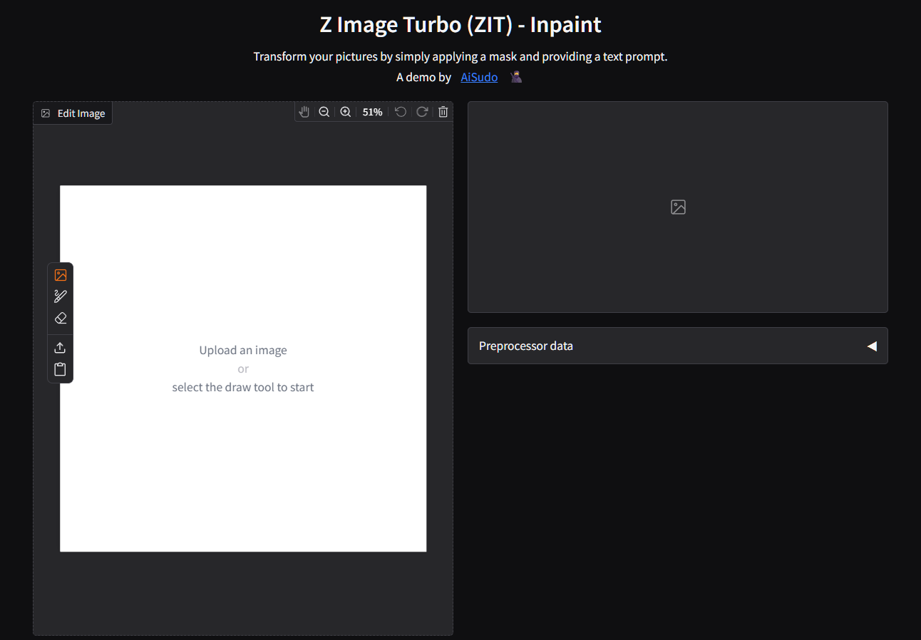The width and height of the screenshot is (921, 640).
Task: Click the upload image icon
Action: click(61, 348)
